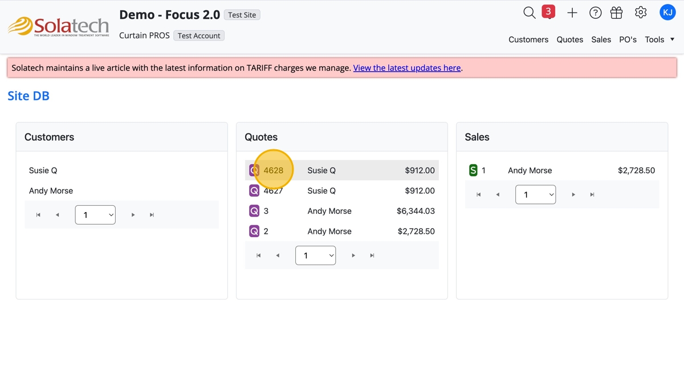Click green S icon for sale 1

pyautogui.click(x=473, y=170)
